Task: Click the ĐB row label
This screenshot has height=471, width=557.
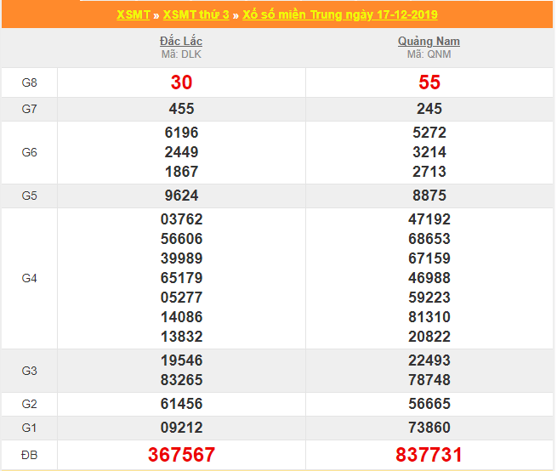Action: (x=29, y=455)
